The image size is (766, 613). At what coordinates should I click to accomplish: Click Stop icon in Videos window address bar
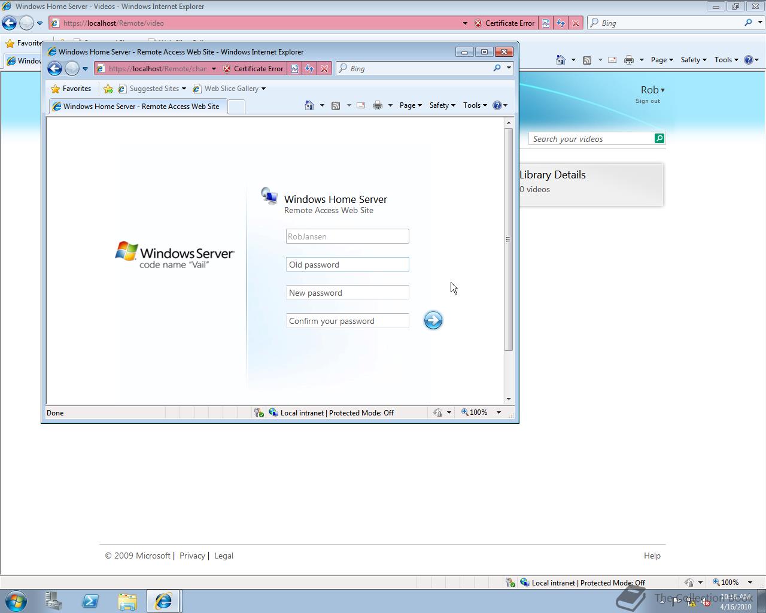click(576, 23)
